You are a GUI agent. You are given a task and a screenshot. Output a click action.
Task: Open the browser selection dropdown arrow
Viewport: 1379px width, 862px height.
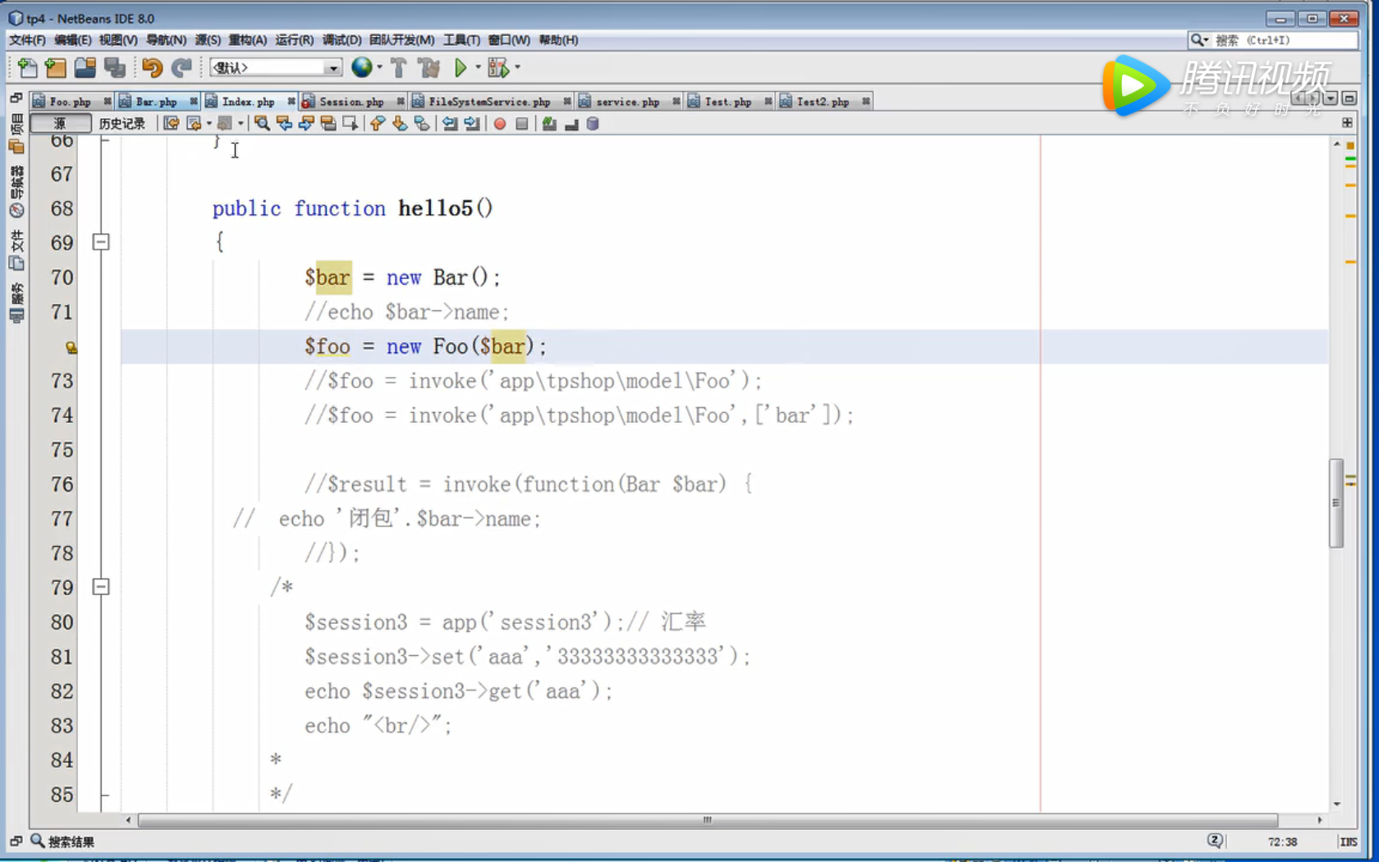tap(379, 68)
